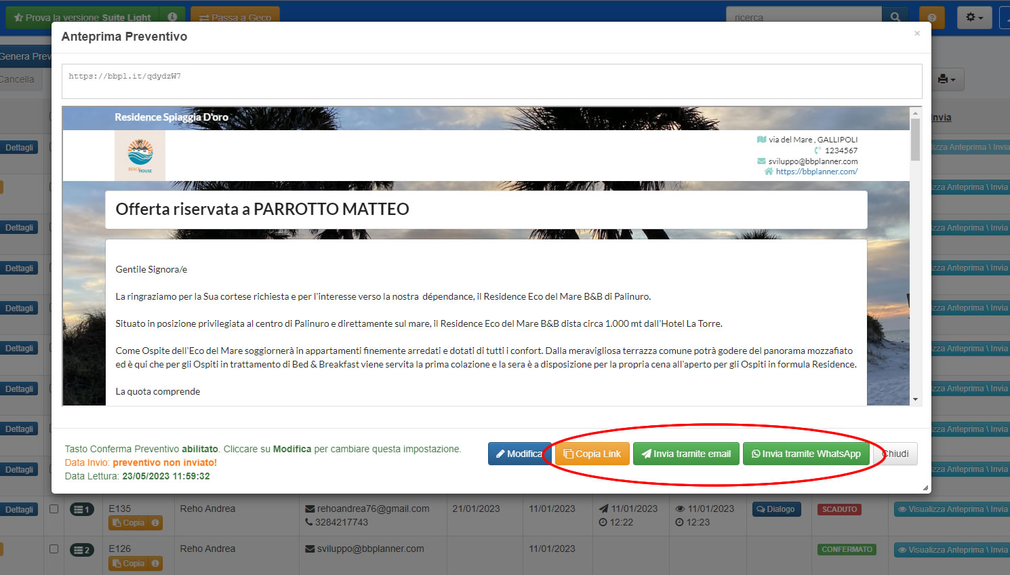Click the list badge icon numbered 2
This screenshot has height=575, width=1010.
[82, 550]
